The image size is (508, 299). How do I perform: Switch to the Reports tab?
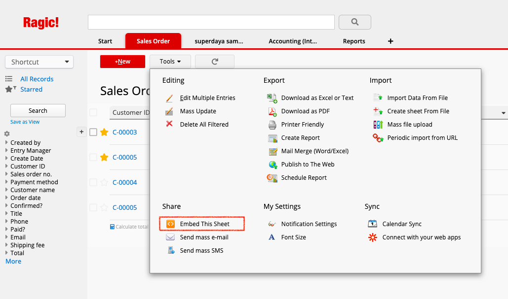pyautogui.click(x=354, y=41)
